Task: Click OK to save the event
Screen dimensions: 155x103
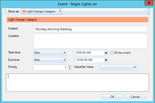Action: pos(112,97)
